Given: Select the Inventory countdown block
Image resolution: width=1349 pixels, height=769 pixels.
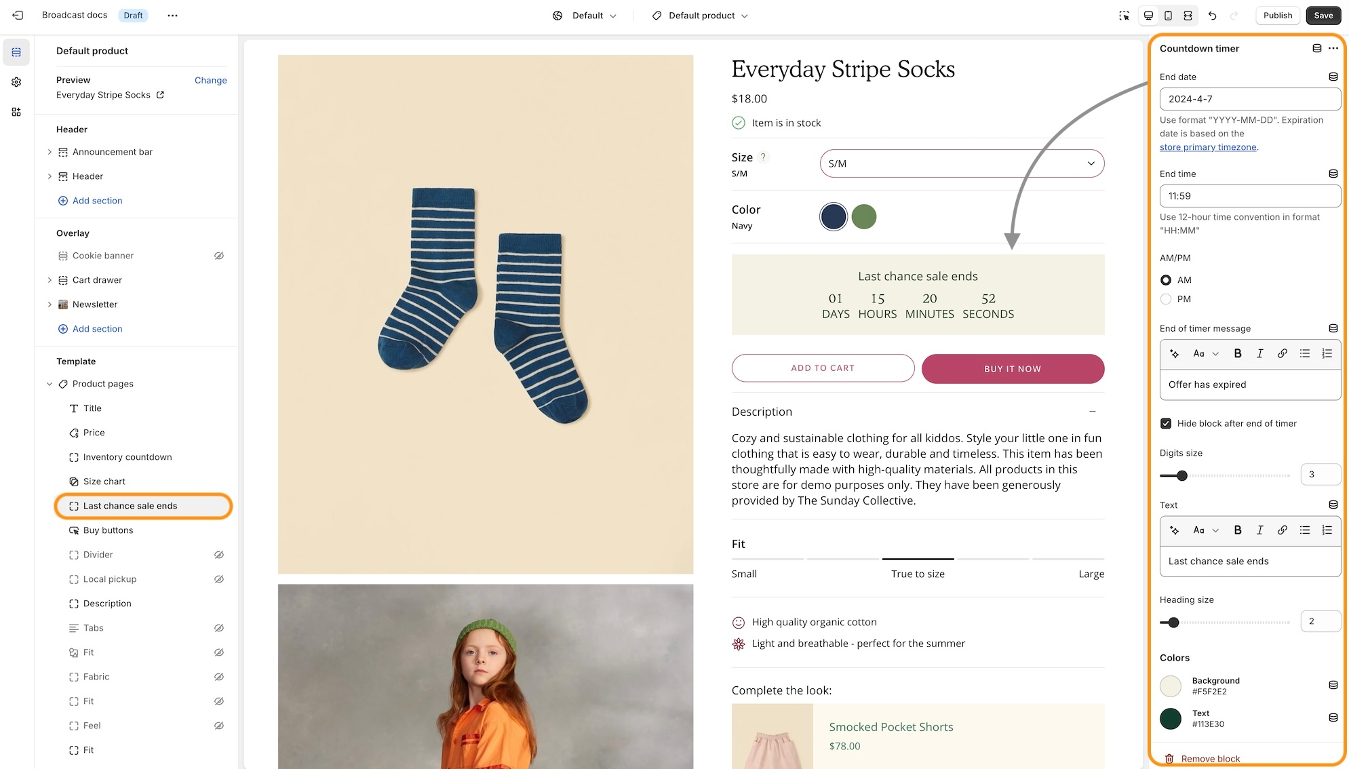Looking at the screenshot, I should [x=128, y=457].
